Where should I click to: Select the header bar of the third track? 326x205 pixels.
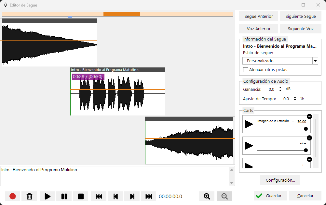[189, 119]
